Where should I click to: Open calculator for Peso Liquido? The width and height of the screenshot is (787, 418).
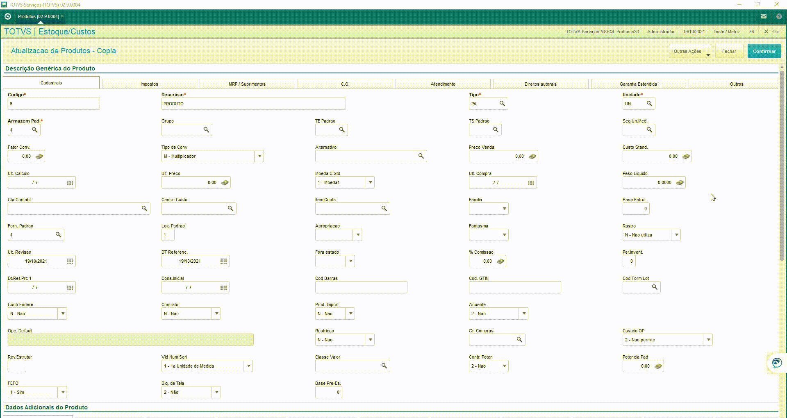(x=680, y=182)
